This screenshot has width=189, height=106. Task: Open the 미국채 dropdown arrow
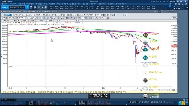[58, 15]
